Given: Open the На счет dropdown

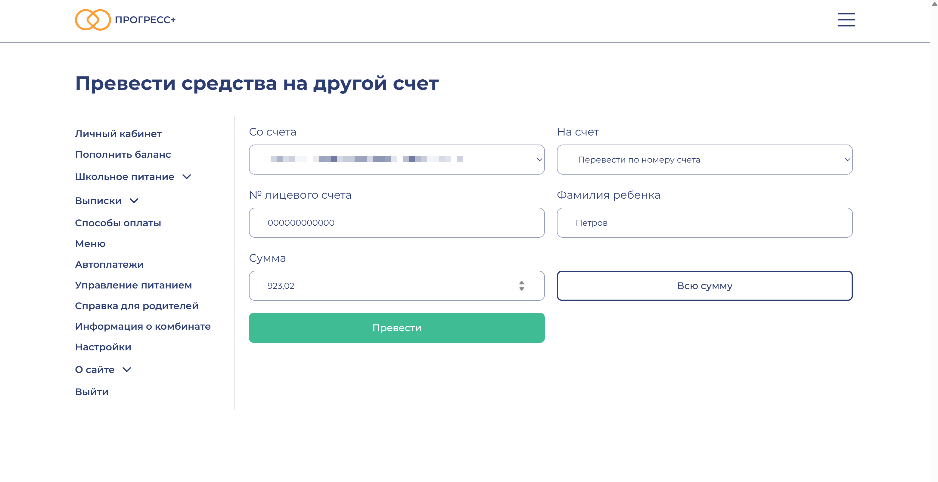Looking at the screenshot, I should [x=704, y=160].
